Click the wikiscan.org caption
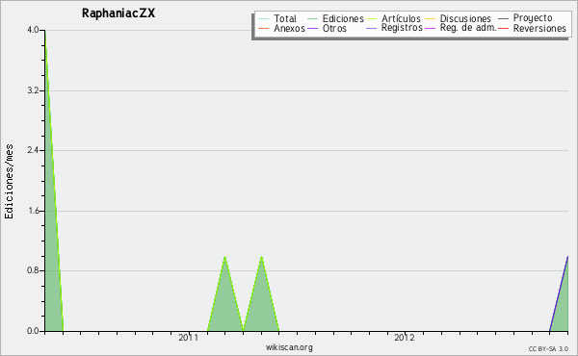Screen dimensions: 578x356 pos(289,347)
